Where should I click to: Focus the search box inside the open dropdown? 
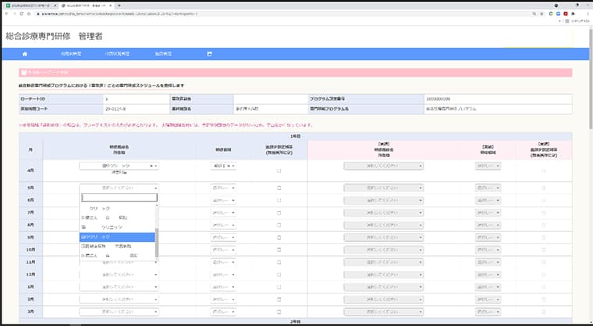pyautogui.click(x=119, y=198)
